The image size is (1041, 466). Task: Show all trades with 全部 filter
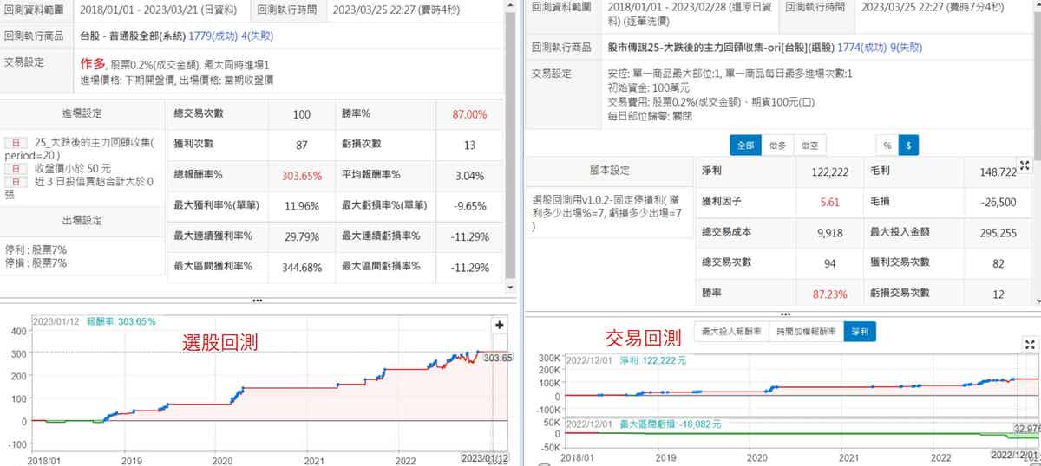click(x=744, y=146)
